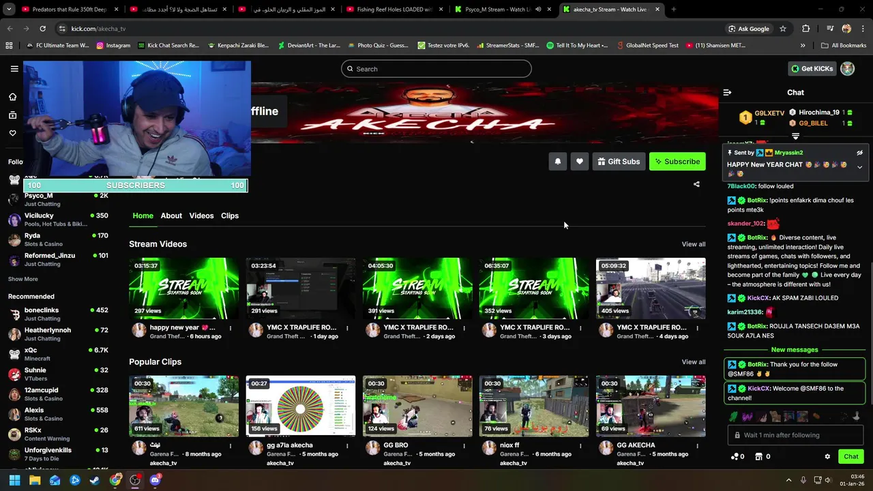Open the 05:09:32 stream video thumbnail
This screenshot has width=873, height=491.
tap(651, 288)
